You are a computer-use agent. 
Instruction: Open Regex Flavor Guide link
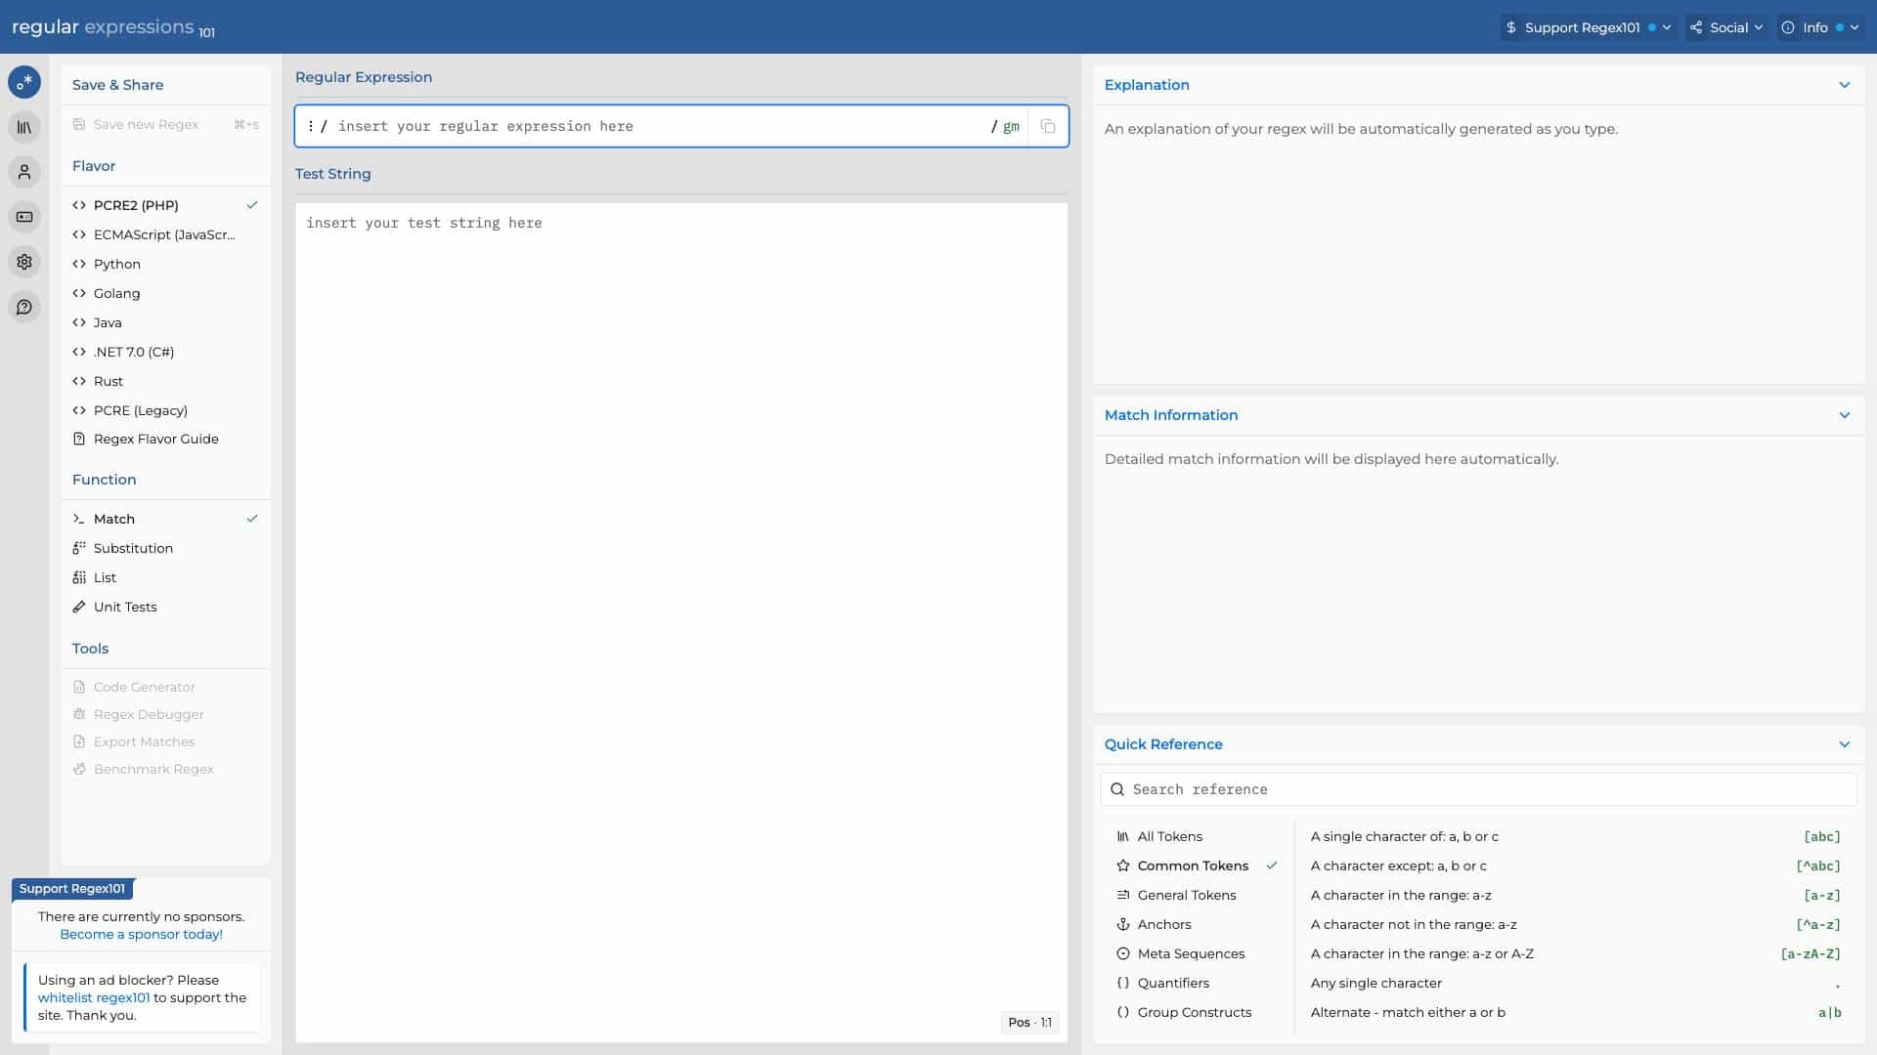(x=155, y=439)
